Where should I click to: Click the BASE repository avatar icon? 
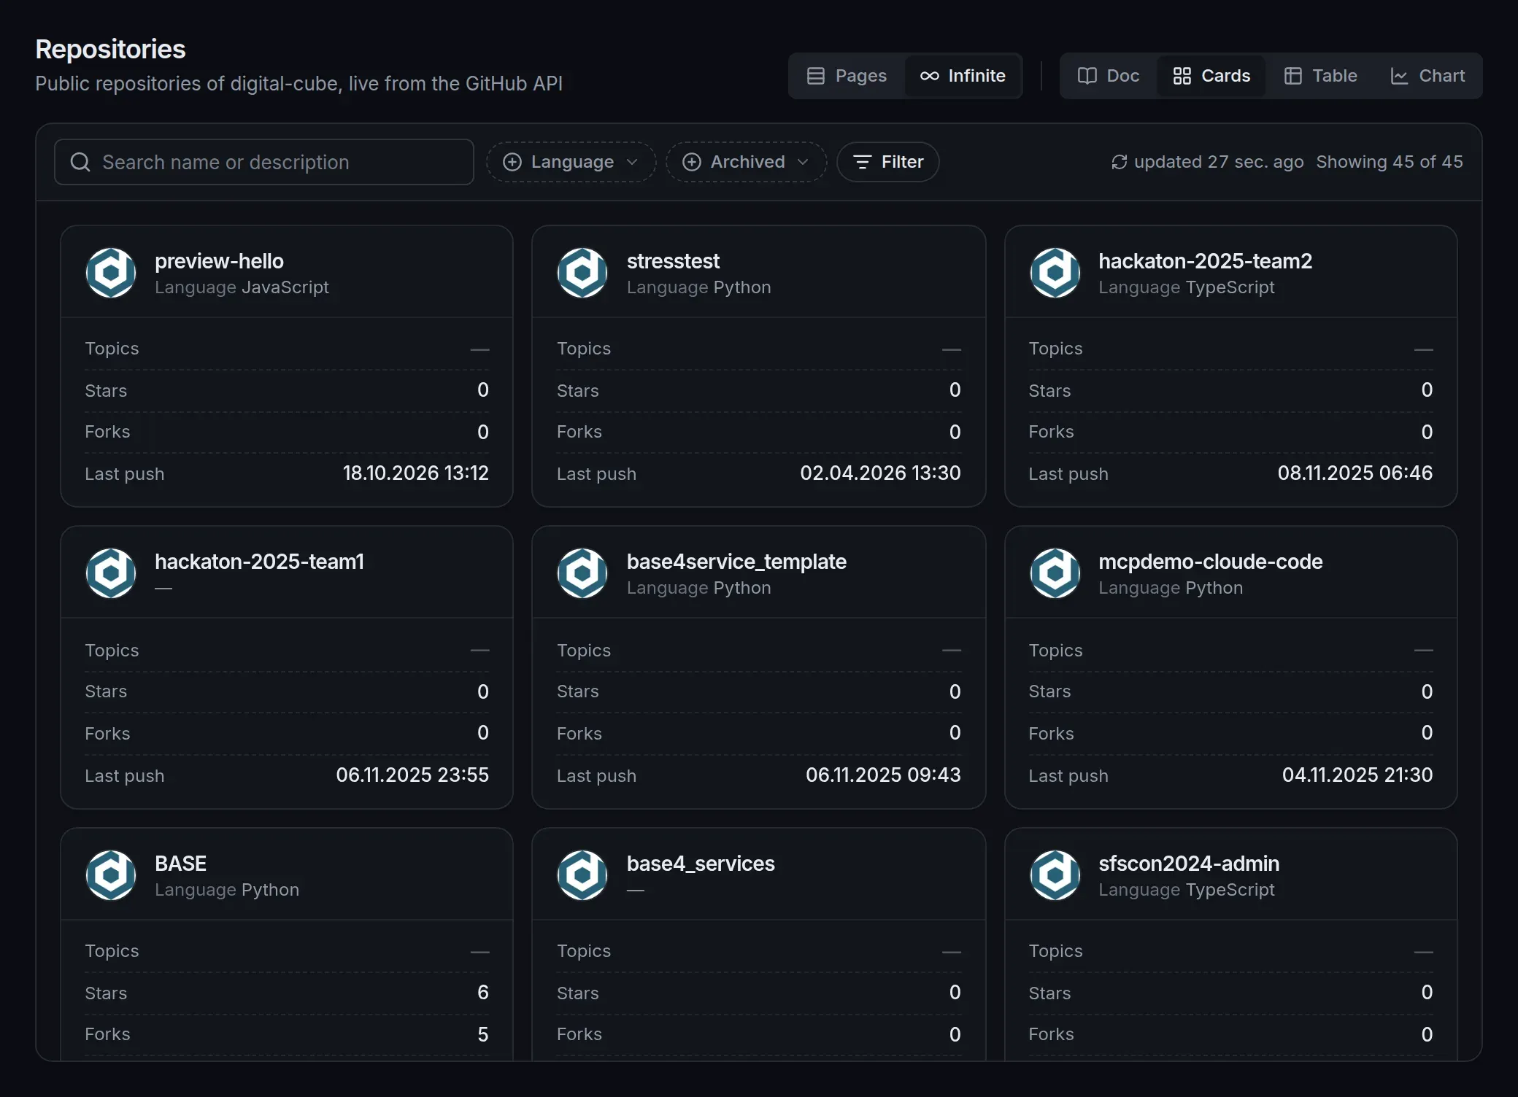(111, 875)
